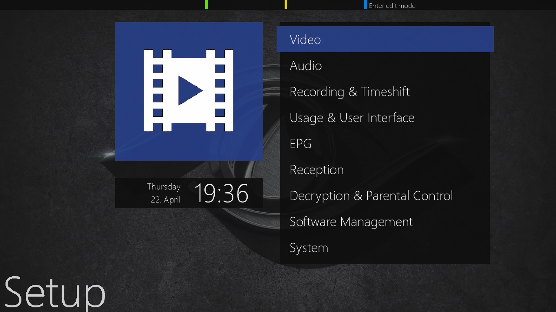The width and height of the screenshot is (556, 312).
Task: Select Software Management entry
Action: tap(351, 222)
